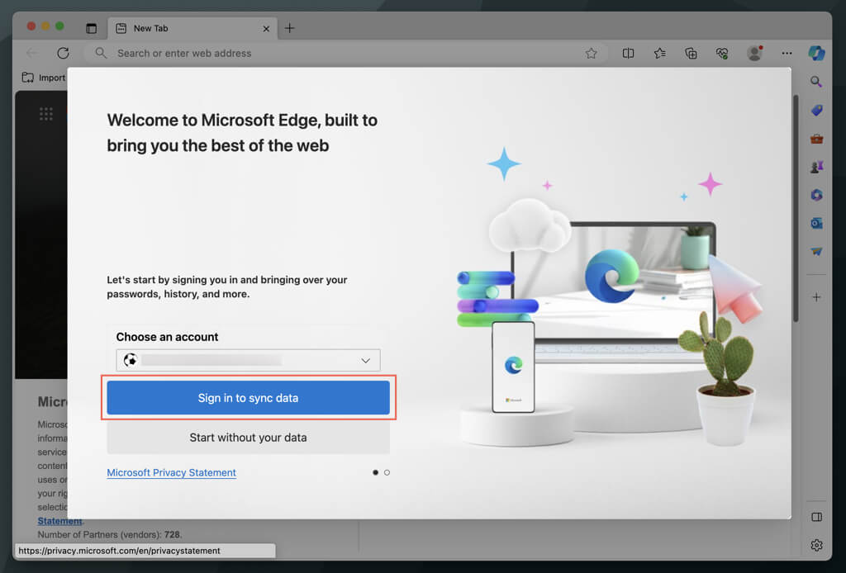Screen dimensions: 846x573
Task: Open sidebar settings gear icon
Action: 816,545
